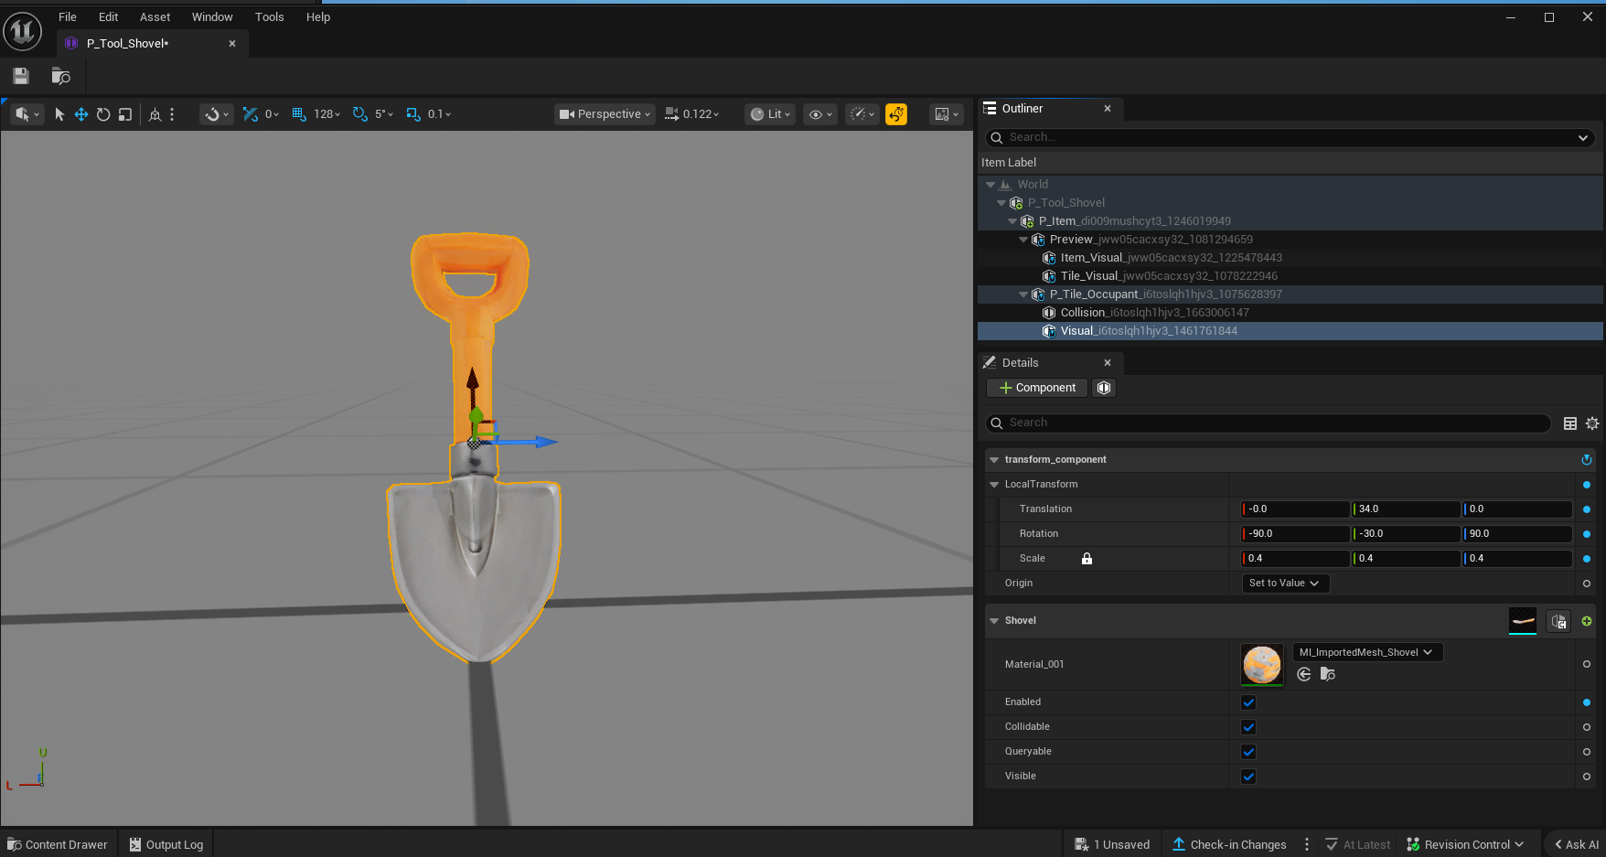Click the Save asset icon
The height and width of the screenshot is (857, 1606).
coord(21,76)
